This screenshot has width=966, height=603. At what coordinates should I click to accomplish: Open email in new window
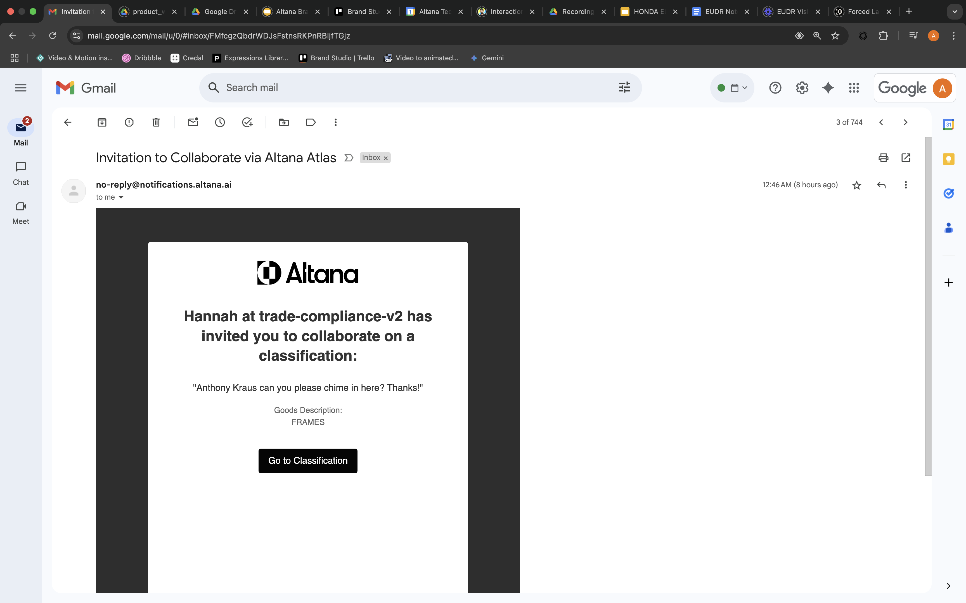[906, 157]
